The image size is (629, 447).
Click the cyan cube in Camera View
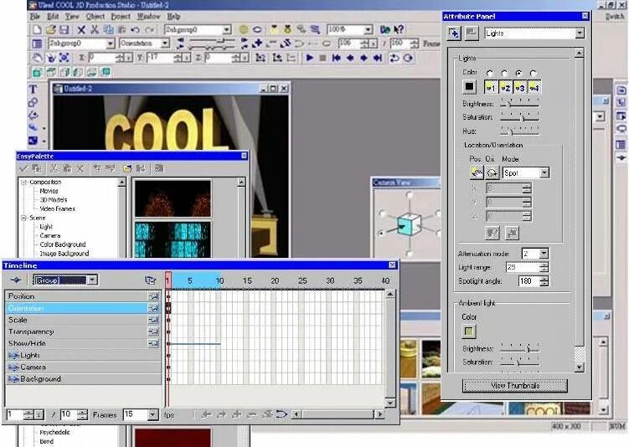click(410, 224)
